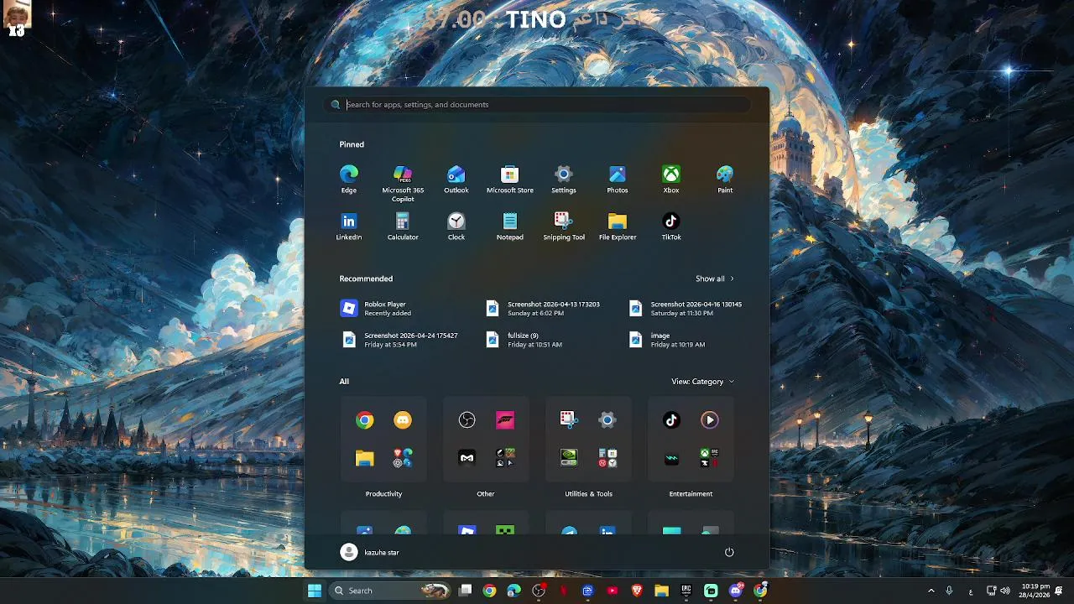Open Snipping Tool icon in Utilities & Tools

(x=569, y=420)
